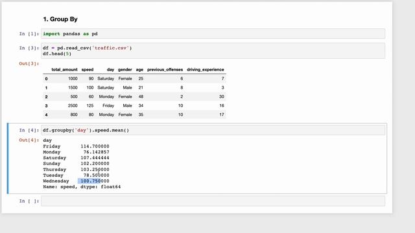
Task: Click the driving_experience column header
Action: pyautogui.click(x=206, y=69)
